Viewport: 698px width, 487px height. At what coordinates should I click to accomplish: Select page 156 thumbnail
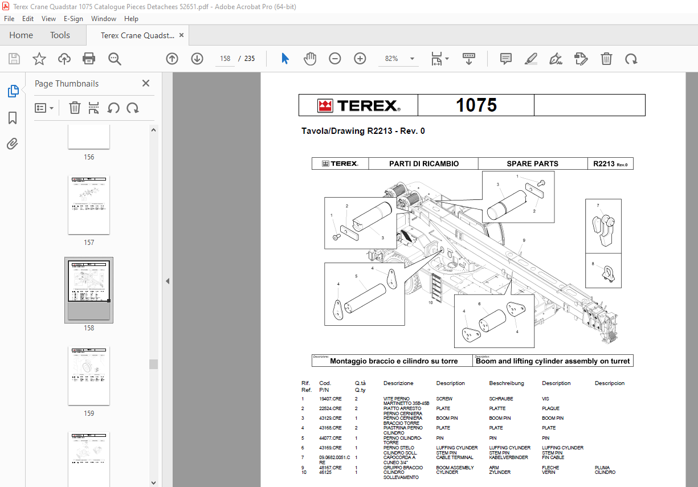click(x=89, y=137)
